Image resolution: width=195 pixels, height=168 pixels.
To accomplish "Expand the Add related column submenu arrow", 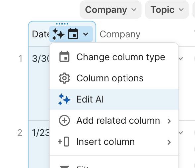I will [x=169, y=121].
